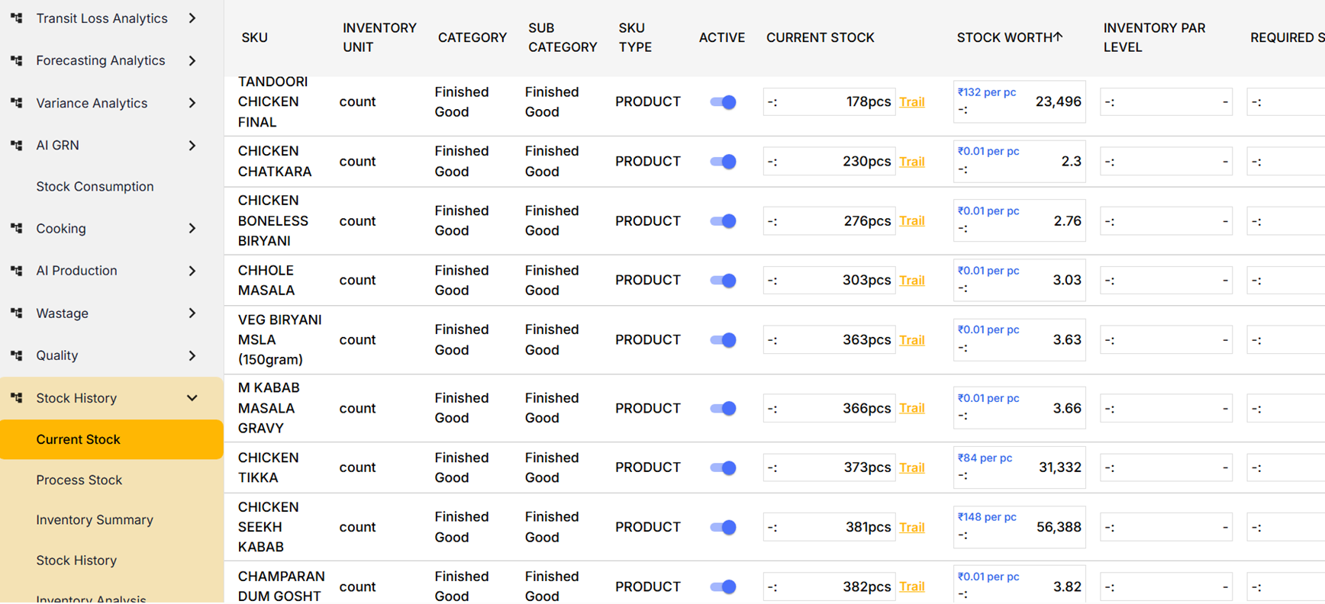Click the Wastage sidebar icon
Viewport: 1325px width, 604px height.
coord(16,313)
